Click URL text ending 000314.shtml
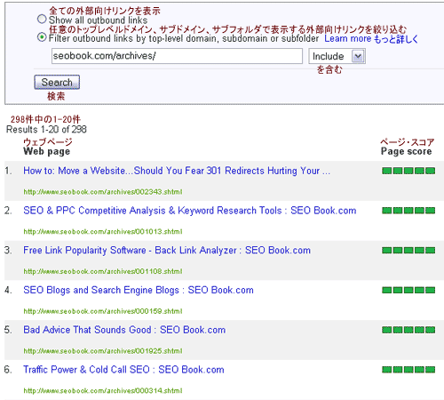 click(103, 390)
